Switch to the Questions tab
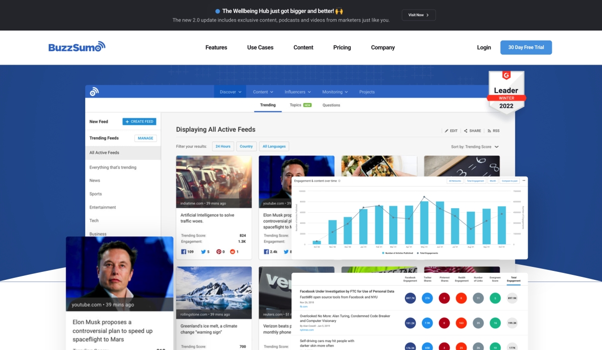Screen dimensions: 602x350 tap(331, 105)
